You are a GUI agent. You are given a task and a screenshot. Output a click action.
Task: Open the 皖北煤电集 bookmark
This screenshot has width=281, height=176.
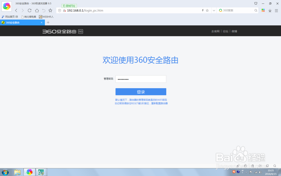pyautogui.click(x=29, y=17)
